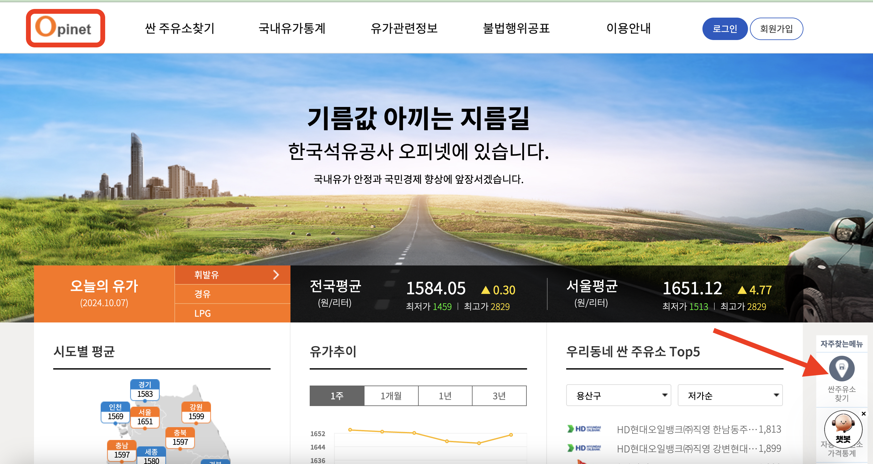Click the 로그인 button
Viewport: 873px width, 464px height.
[725, 29]
